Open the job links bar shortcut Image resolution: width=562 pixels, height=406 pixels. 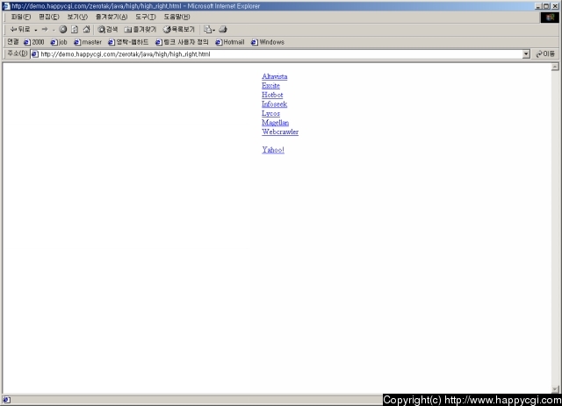59,42
